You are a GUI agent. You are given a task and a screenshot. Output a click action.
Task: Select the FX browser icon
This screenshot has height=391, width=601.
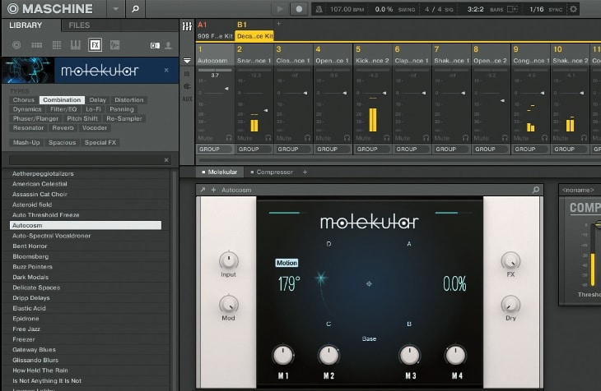(95, 45)
